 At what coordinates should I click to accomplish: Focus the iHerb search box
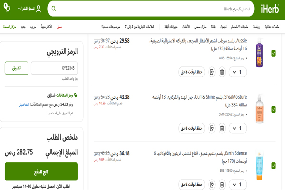click(x=151, y=9)
